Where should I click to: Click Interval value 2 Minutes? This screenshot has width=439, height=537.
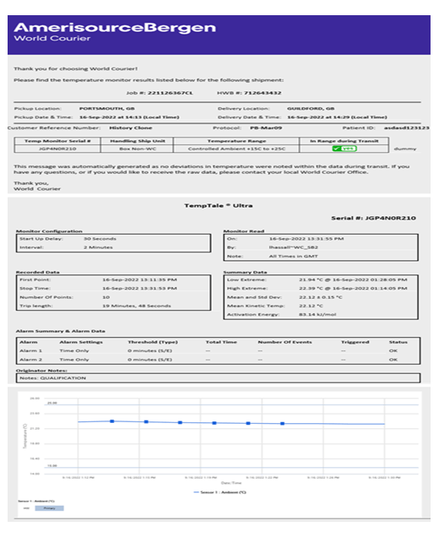pyautogui.click(x=98, y=247)
